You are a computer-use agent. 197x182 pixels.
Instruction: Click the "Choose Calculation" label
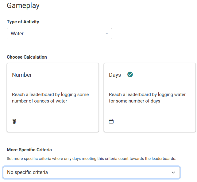point(27,57)
